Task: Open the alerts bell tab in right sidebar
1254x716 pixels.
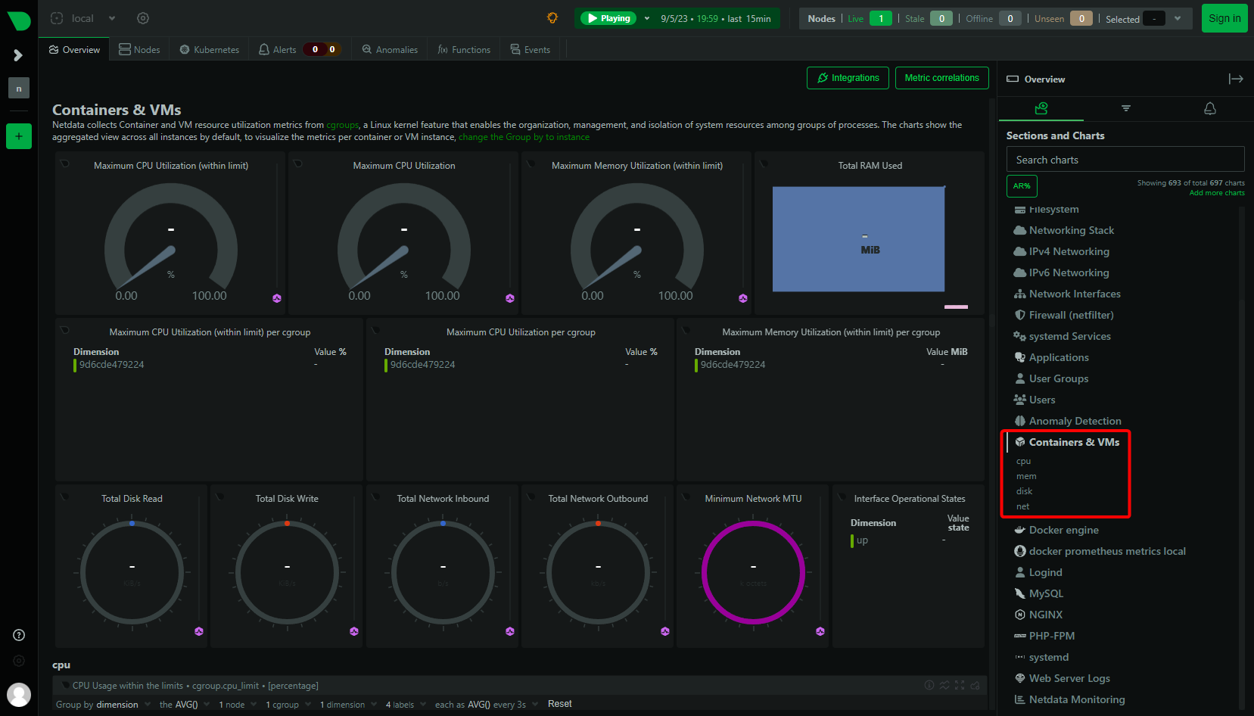Action: click(1209, 108)
